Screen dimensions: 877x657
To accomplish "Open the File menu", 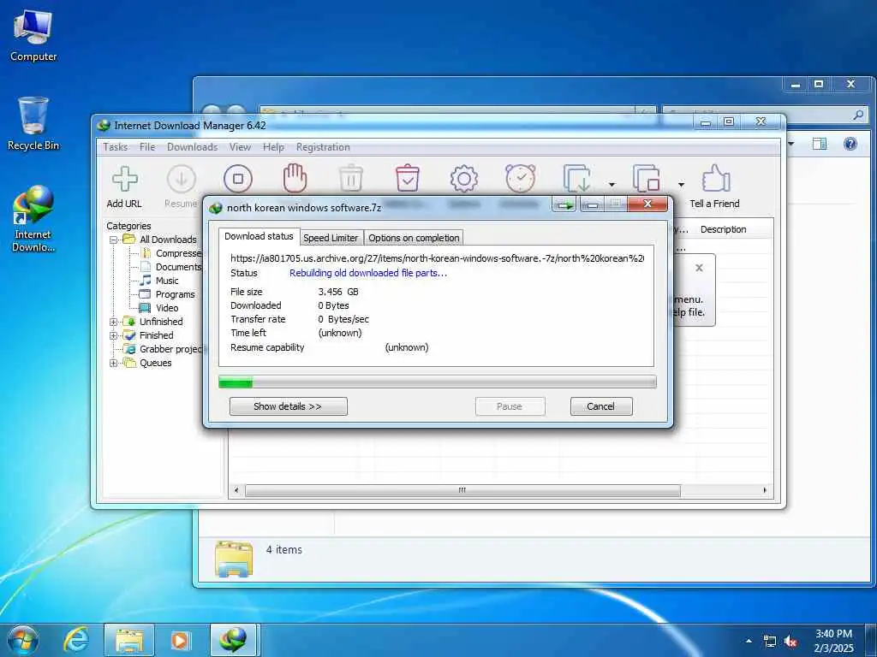I will [x=147, y=147].
